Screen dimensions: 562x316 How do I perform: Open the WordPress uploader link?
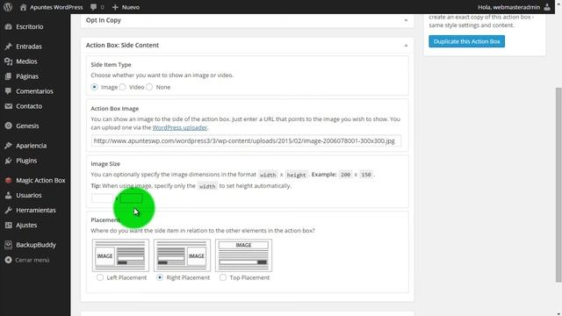180,127
